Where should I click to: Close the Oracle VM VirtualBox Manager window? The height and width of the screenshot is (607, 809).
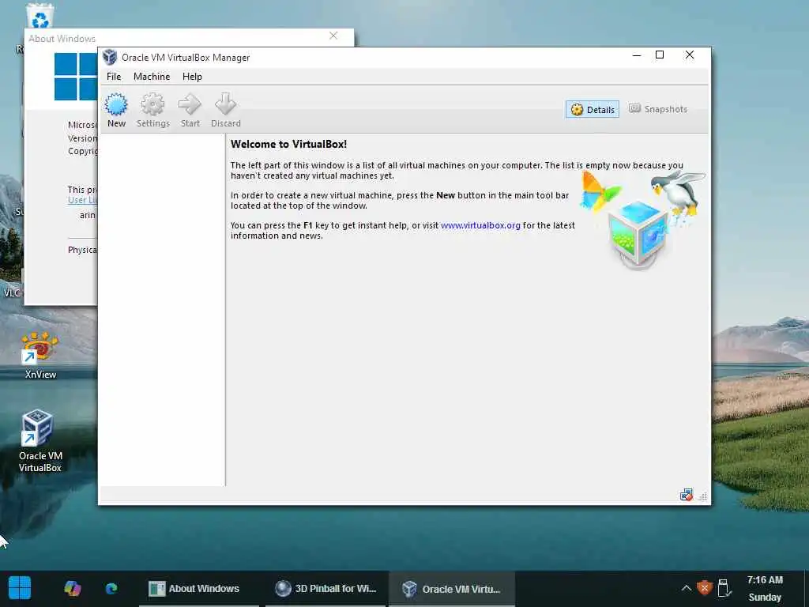tap(689, 55)
